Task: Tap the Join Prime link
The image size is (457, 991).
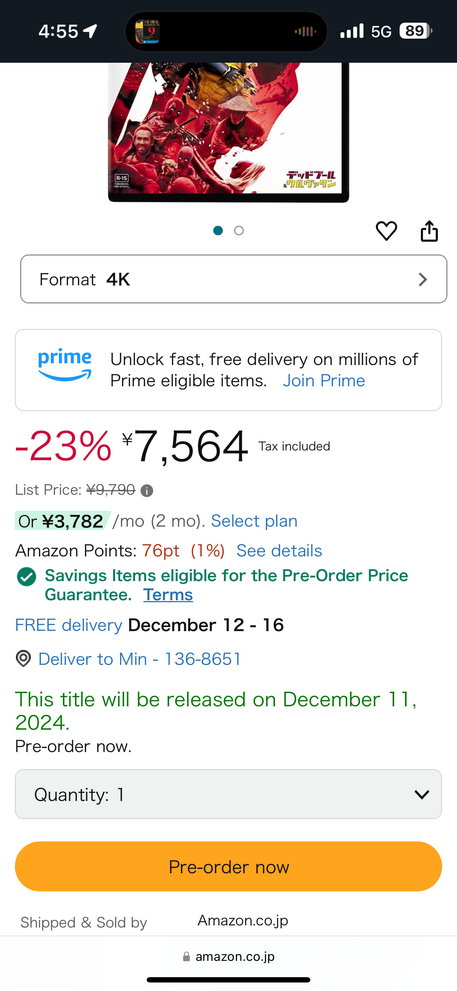Action: tap(324, 380)
